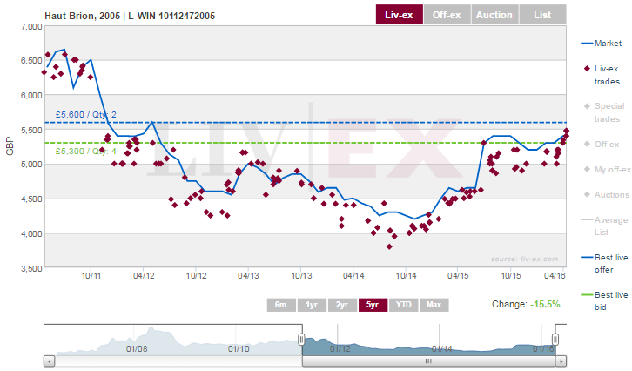Click the Change -15.5% value
Screen dimensions: 632x371
point(545,304)
